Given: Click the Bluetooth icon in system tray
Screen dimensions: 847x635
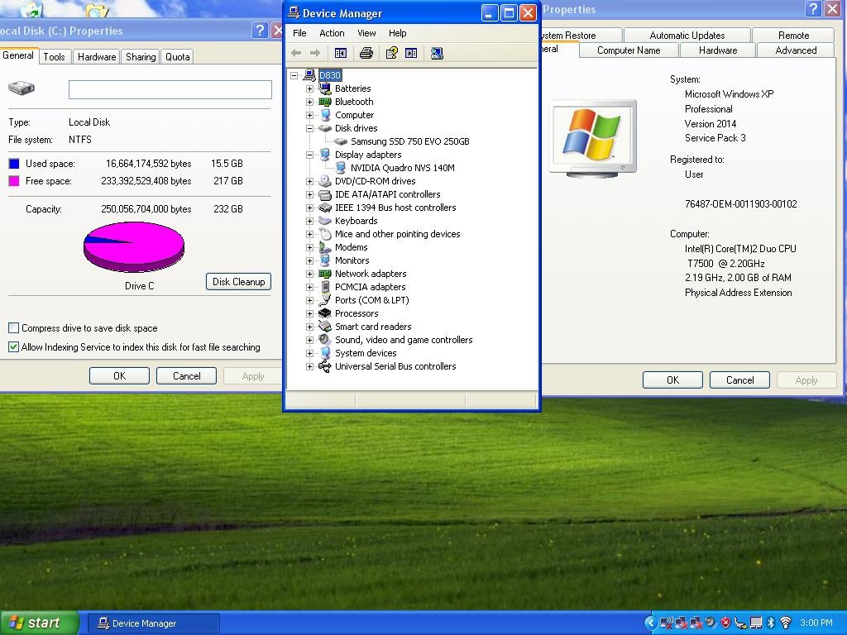Looking at the screenshot, I should (772, 623).
